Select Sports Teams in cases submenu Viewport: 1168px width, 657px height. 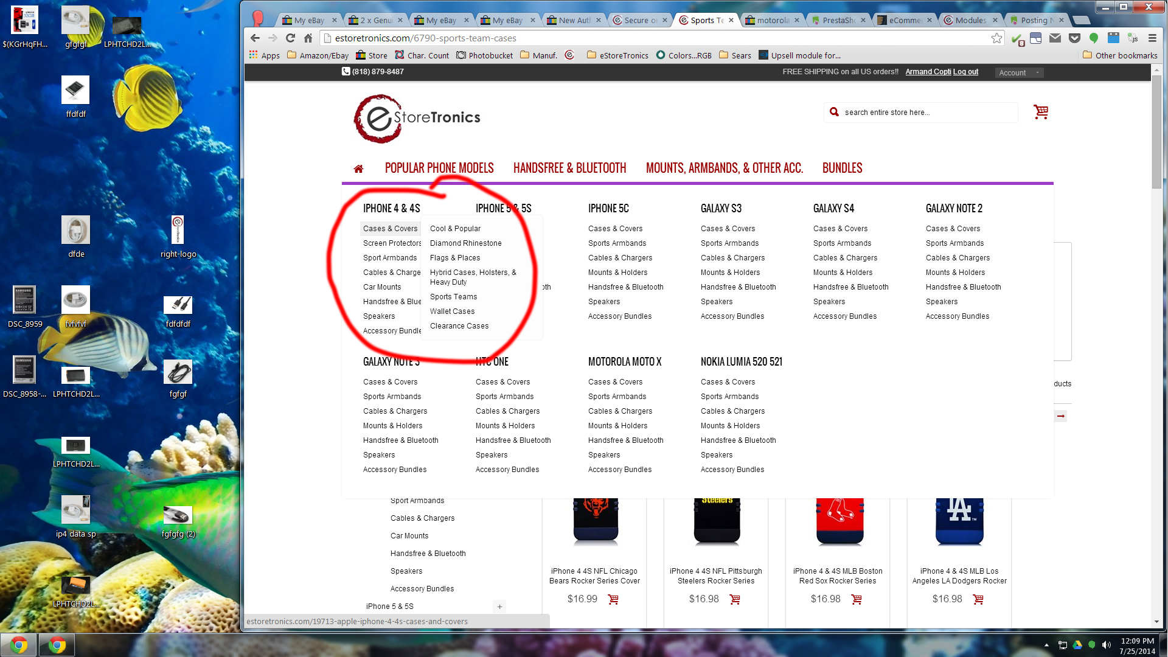click(453, 297)
